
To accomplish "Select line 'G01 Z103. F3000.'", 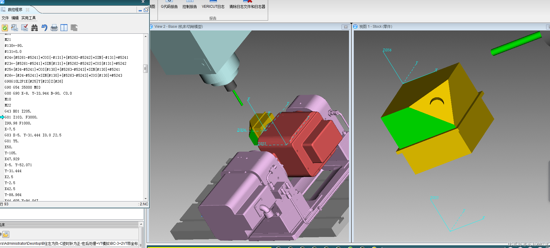I will (21, 117).
